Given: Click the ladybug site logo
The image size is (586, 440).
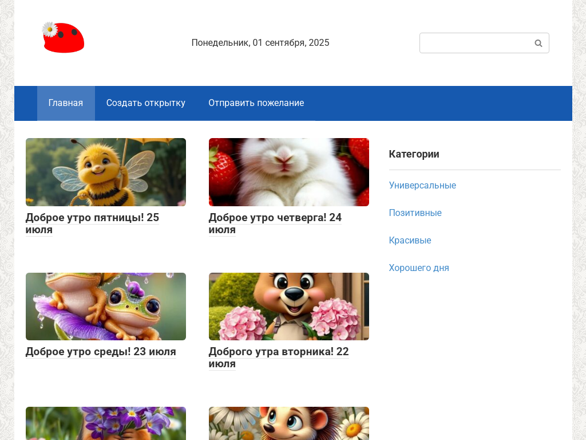Looking at the screenshot, I should pos(63,37).
